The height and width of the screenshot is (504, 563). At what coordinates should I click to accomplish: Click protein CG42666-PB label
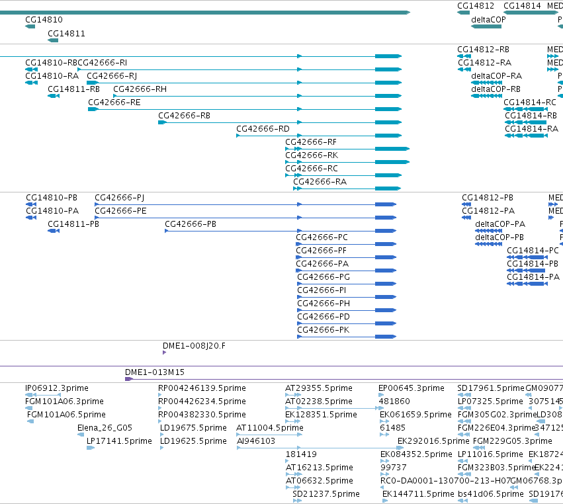[x=191, y=224]
